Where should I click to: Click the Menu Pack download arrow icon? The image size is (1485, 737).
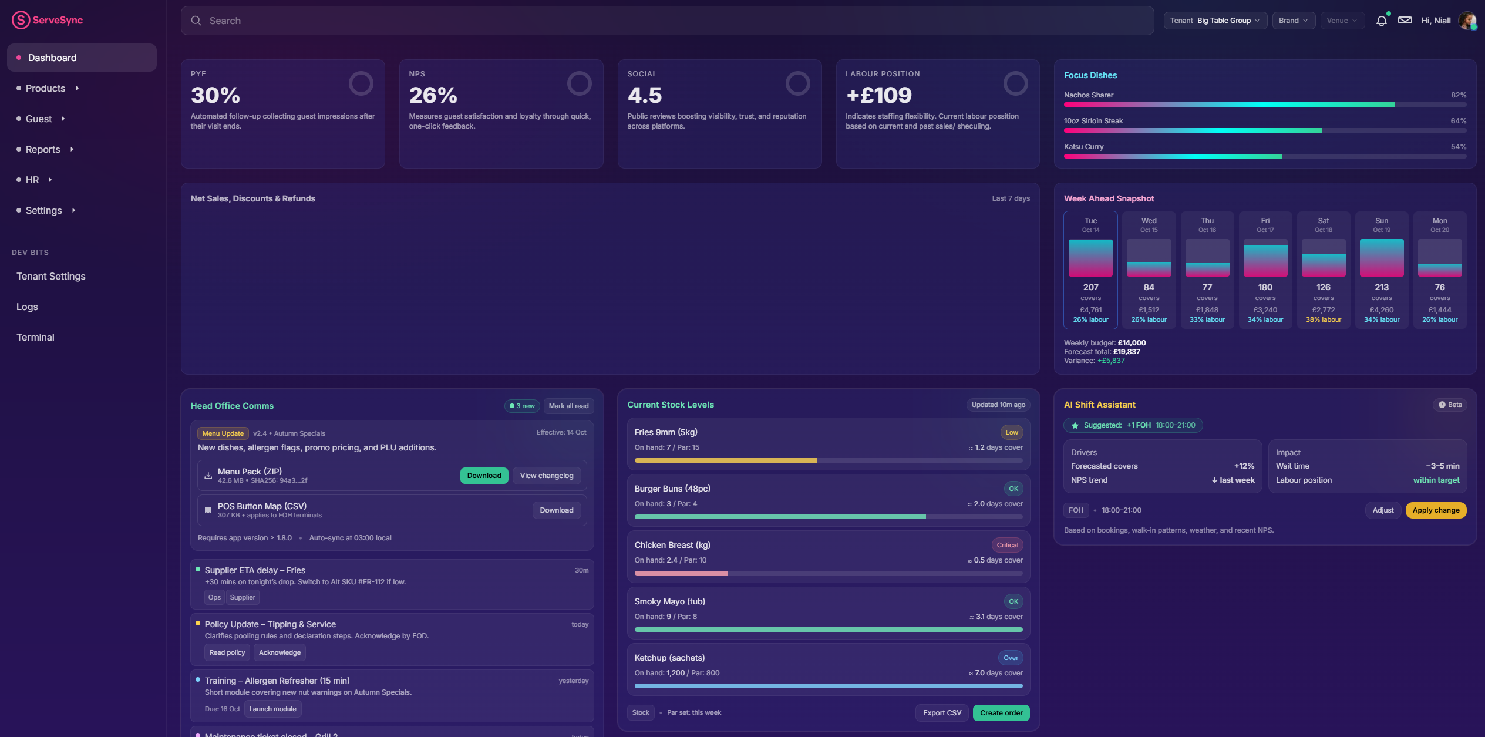tap(208, 476)
